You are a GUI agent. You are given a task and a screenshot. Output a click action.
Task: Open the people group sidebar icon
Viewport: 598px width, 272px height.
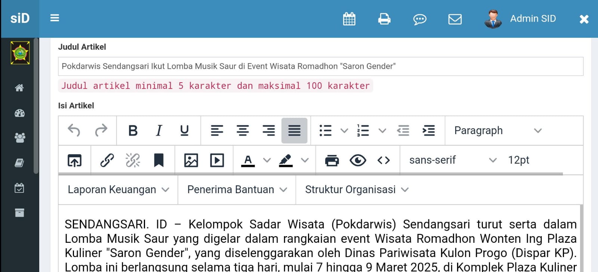click(x=19, y=138)
